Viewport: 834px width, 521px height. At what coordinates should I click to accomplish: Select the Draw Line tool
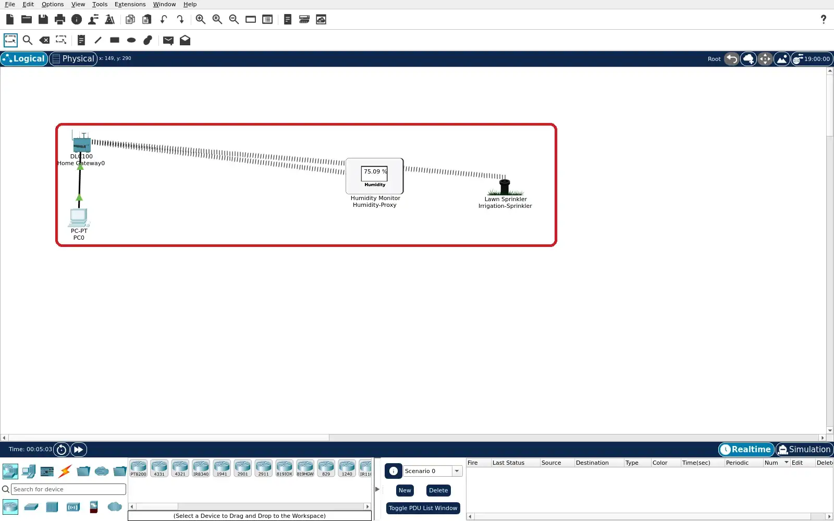point(98,40)
